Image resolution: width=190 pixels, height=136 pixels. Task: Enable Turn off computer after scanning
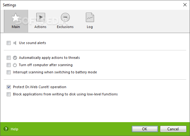[9, 65]
